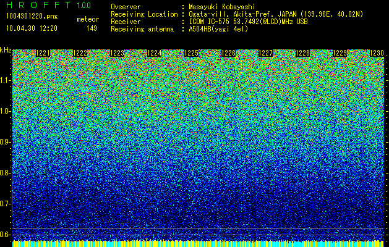Viewport: 389px width, 247px height.
Task: Click the yellow signal level bar at bottom
Action: pos(198,243)
